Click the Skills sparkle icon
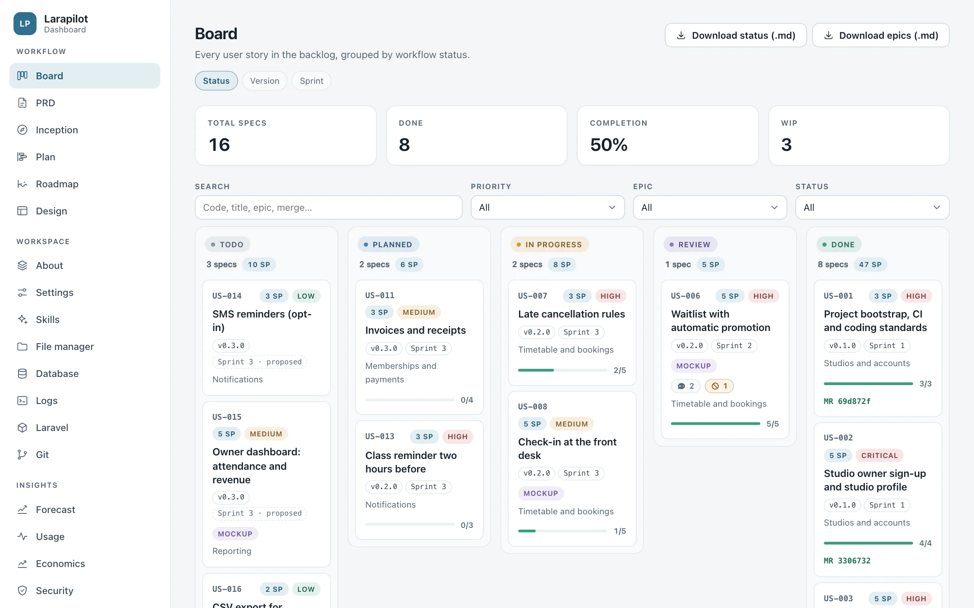The width and height of the screenshot is (974, 608). pos(23,319)
